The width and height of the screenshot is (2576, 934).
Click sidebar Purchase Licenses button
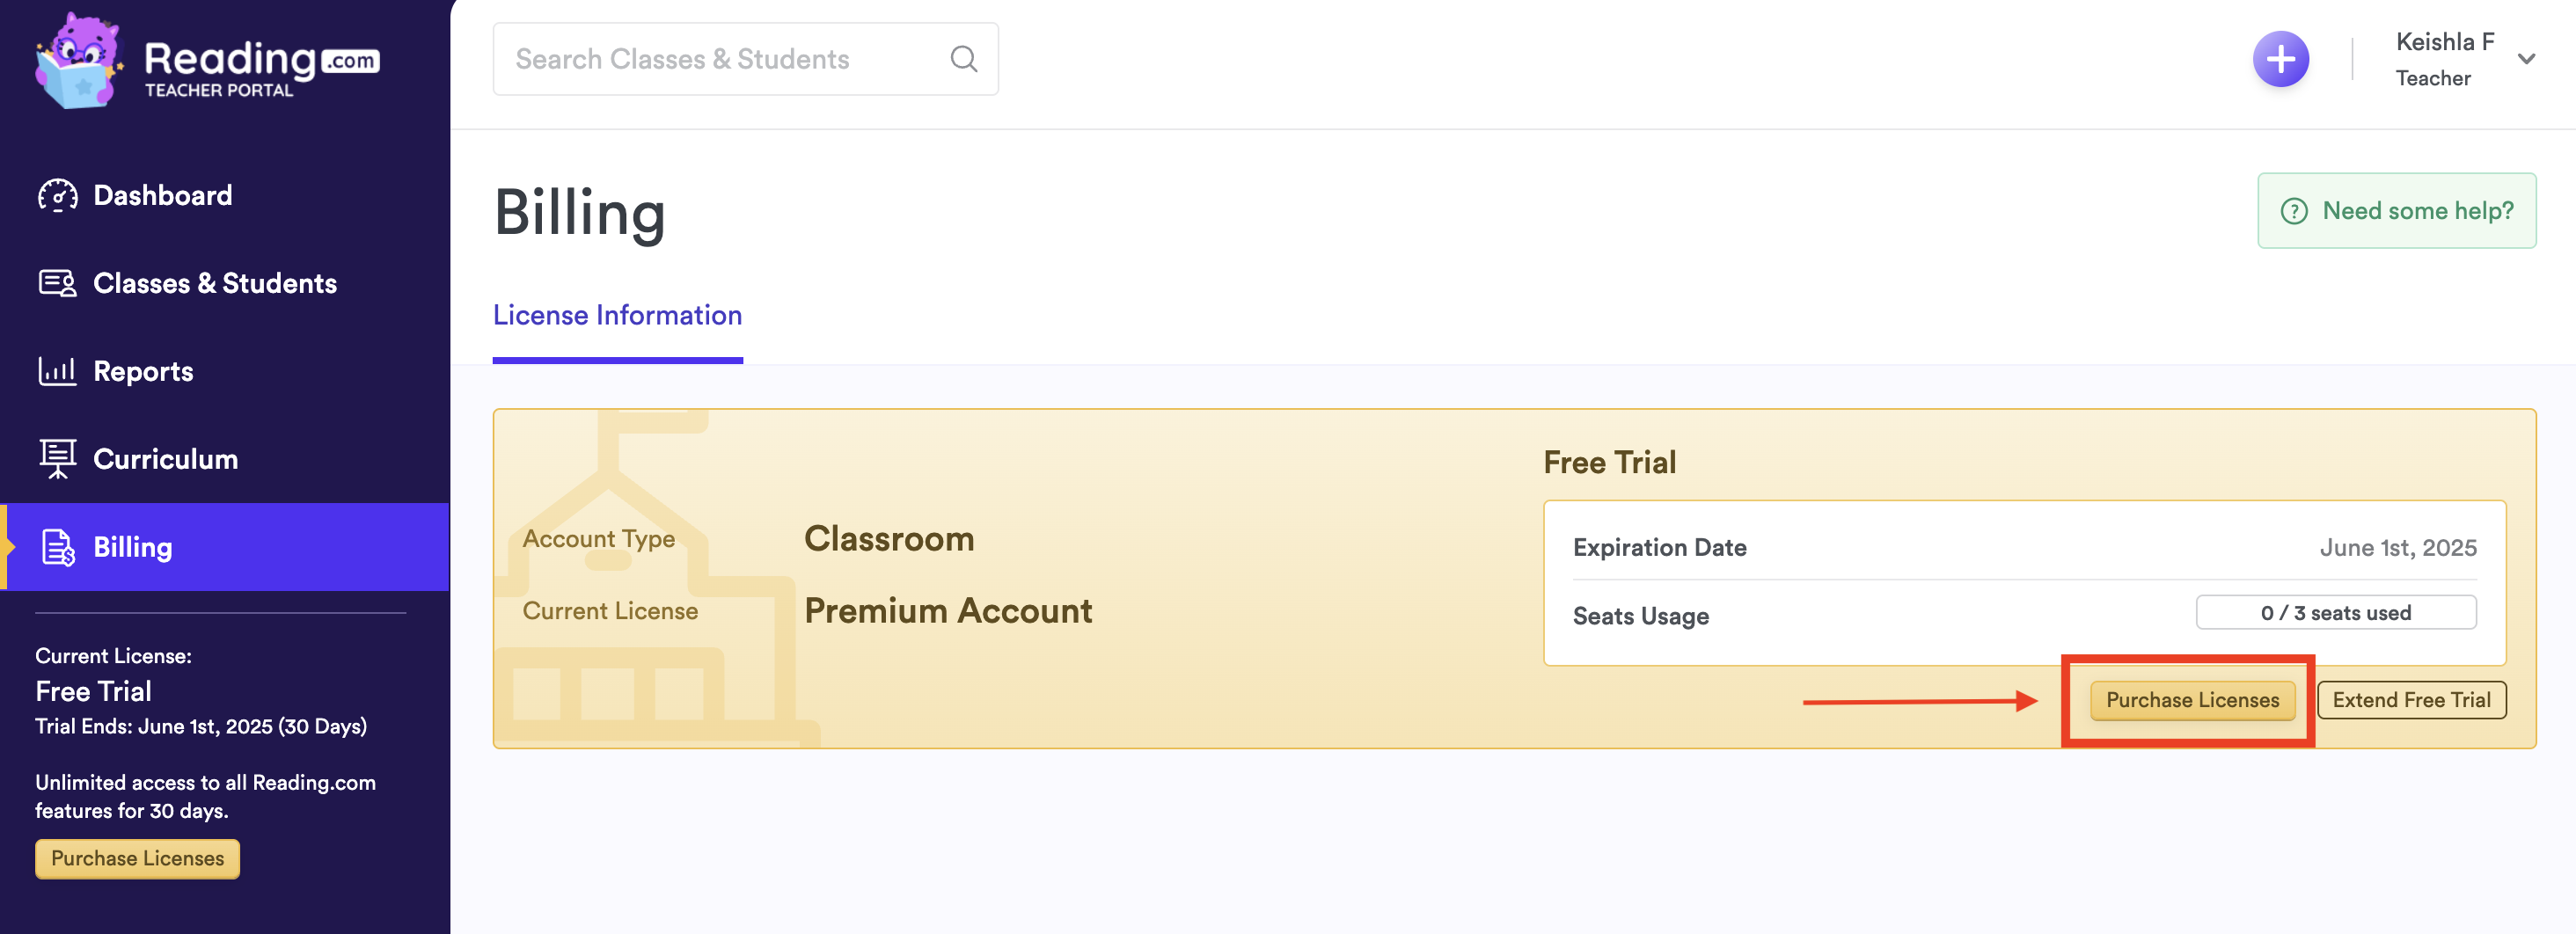137,858
